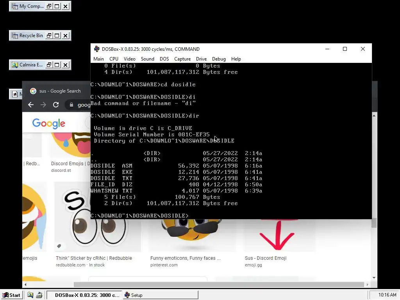Click the Calmira Explorer window icon
This screenshot has width=400, height=300.
[15, 65]
